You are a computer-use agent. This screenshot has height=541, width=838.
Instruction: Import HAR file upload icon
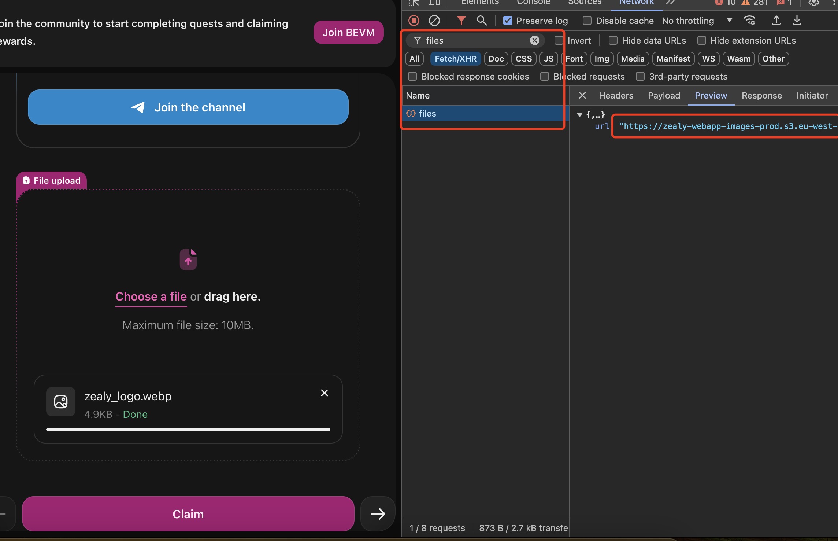pyautogui.click(x=776, y=21)
